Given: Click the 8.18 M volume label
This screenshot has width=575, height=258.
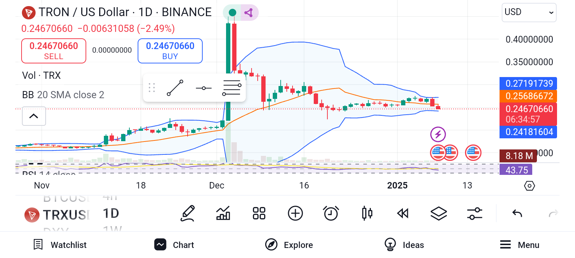Looking at the screenshot, I should tap(519, 156).
